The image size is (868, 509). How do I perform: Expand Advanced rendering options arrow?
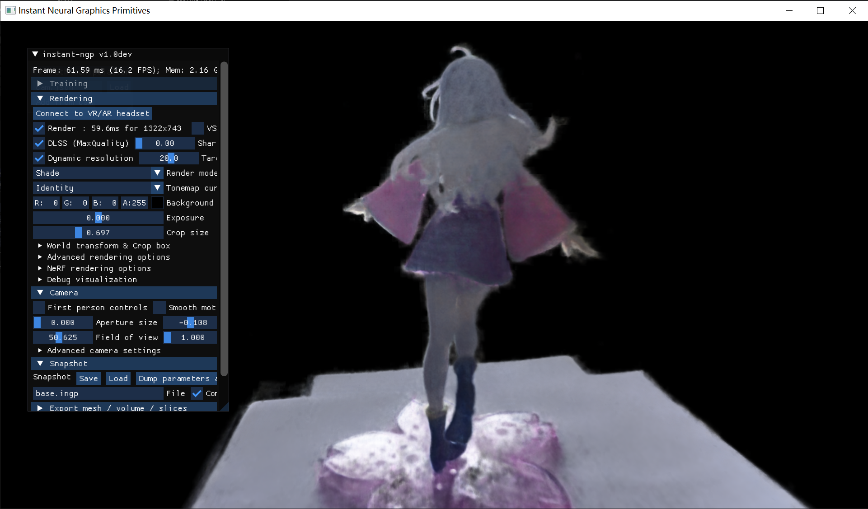click(x=40, y=257)
